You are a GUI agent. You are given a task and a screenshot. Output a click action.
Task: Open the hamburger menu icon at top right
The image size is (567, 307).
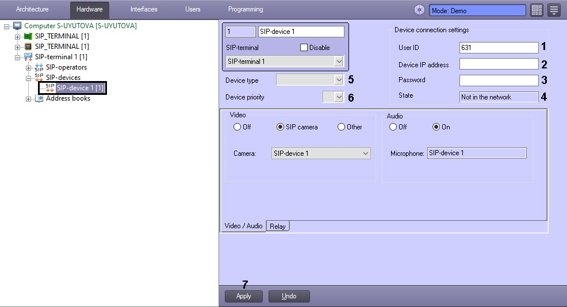tap(554, 10)
